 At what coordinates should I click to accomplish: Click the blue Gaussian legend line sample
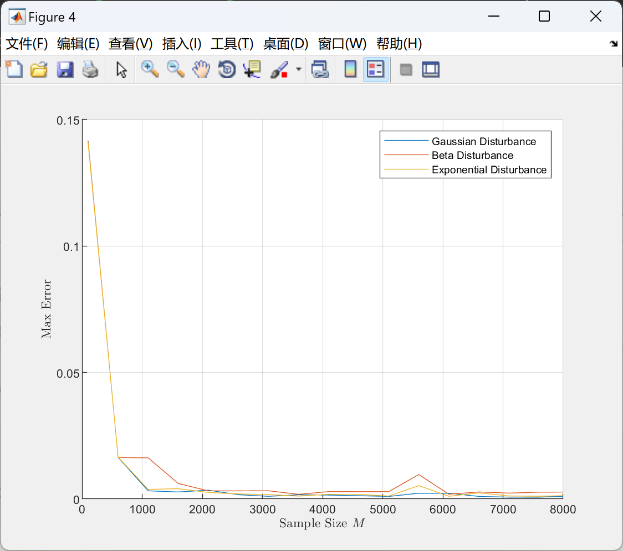click(x=406, y=141)
